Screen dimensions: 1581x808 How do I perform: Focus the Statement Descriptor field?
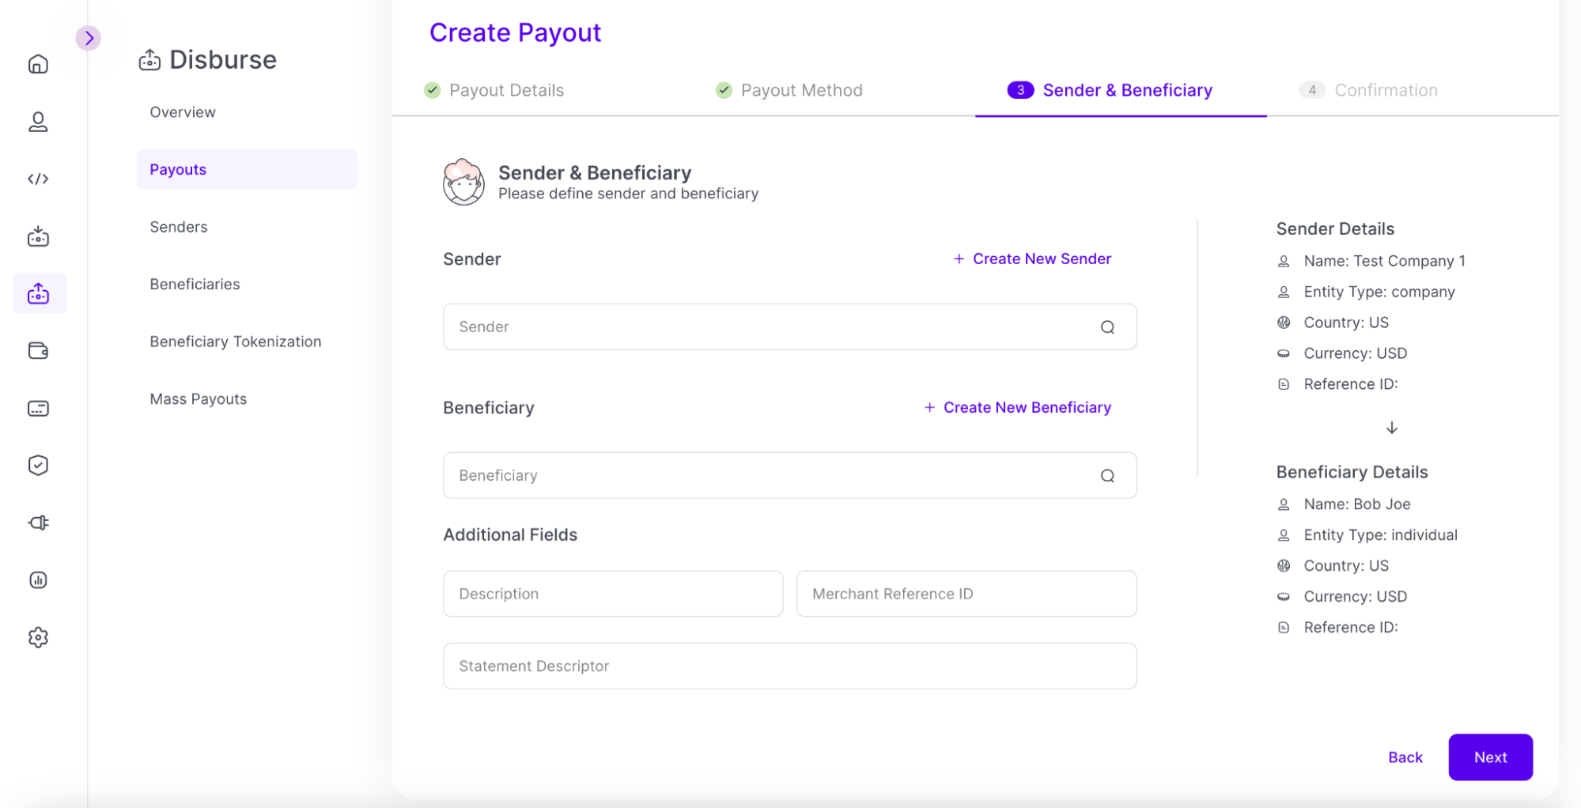coord(789,666)
